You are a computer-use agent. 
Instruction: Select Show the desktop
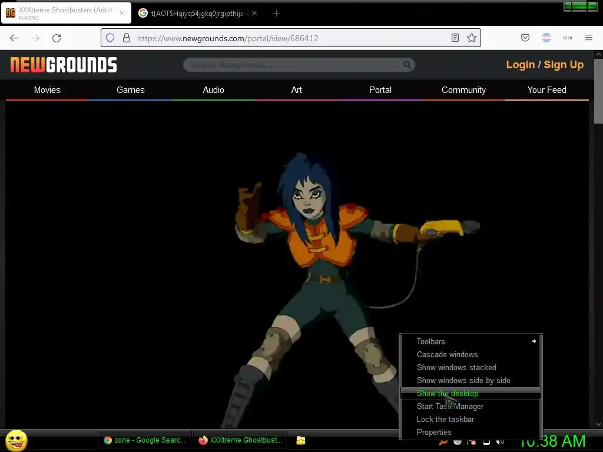click(471, 393)
